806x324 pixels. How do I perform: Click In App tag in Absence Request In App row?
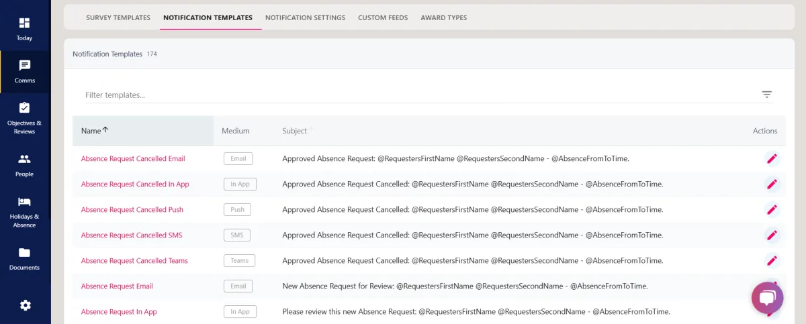pos(240,312)
